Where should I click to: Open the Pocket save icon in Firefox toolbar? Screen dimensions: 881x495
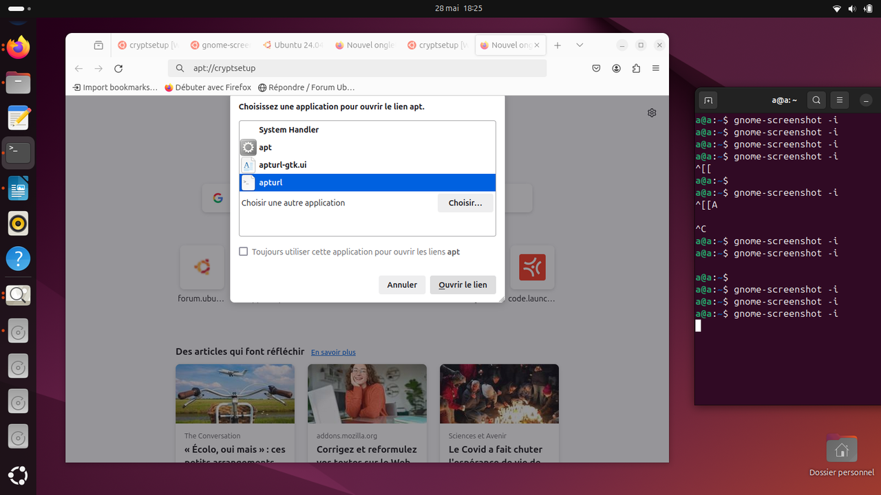click(x=597, y=69)
